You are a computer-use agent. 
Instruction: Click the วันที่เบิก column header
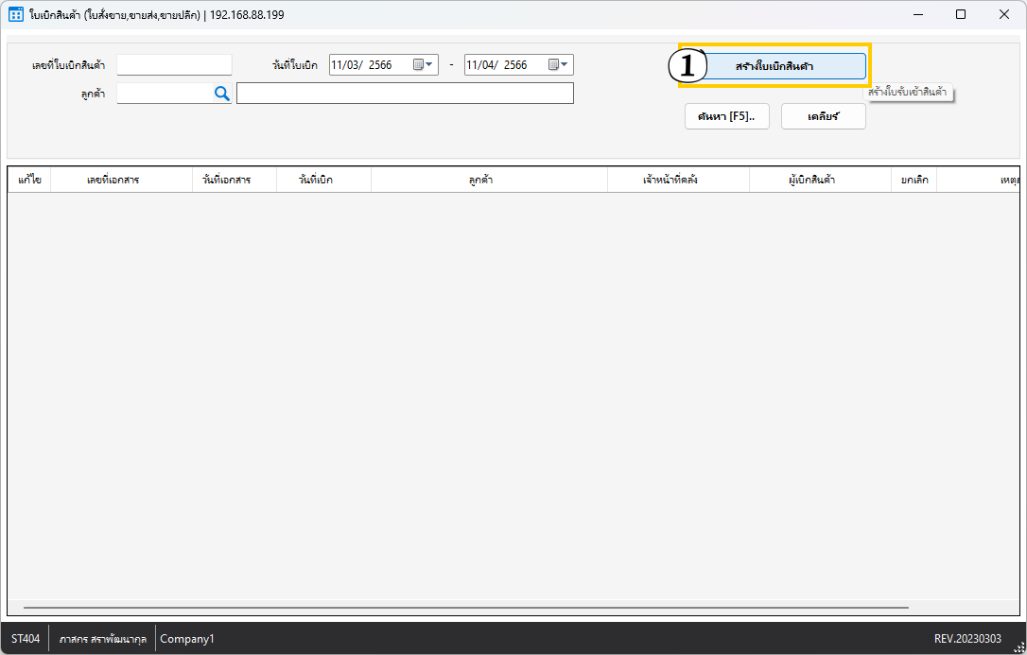[x=316, y=180]
